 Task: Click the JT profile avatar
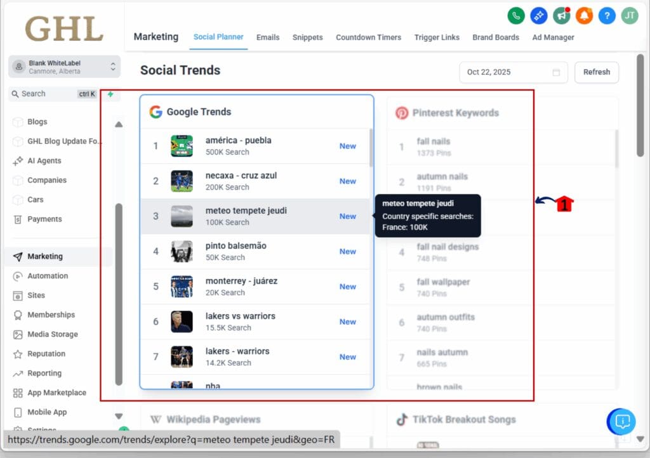(629, 16)
